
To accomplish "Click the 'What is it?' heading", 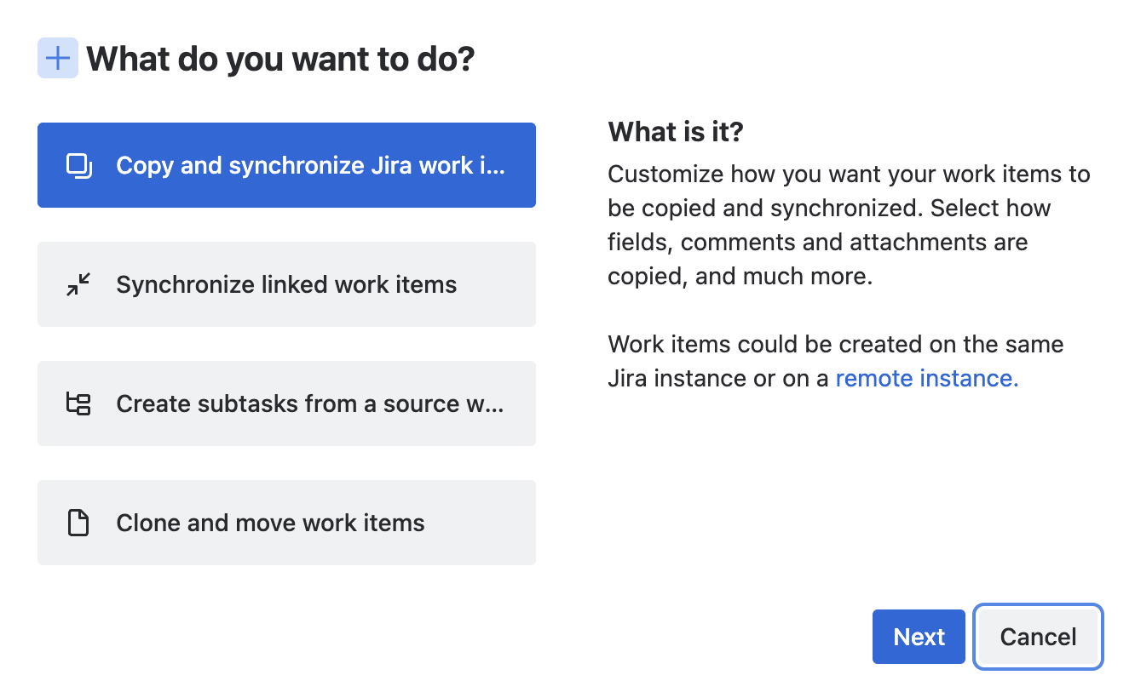I will tap(676, 132).
